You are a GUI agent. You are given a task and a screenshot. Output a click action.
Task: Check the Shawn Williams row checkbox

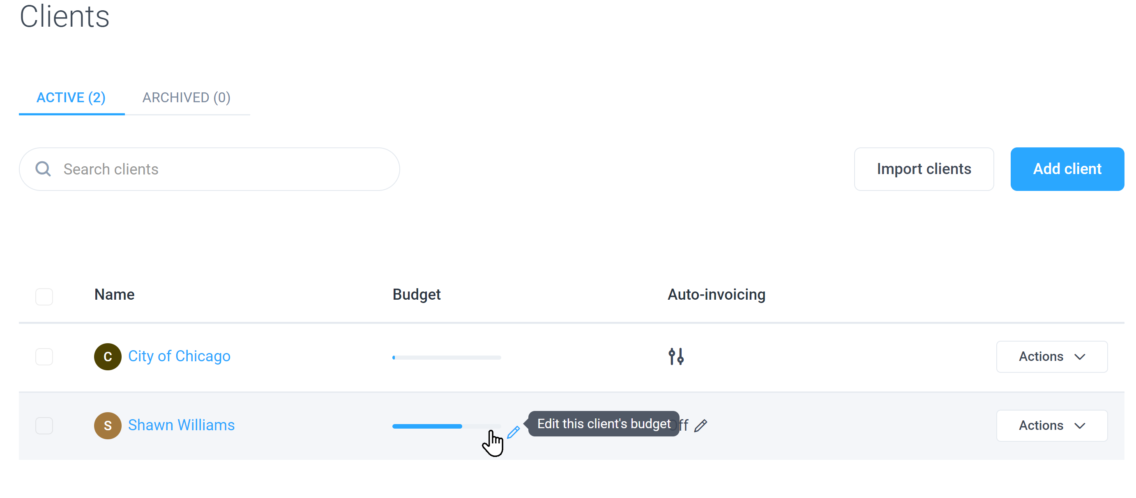click(x=44, y=425)
